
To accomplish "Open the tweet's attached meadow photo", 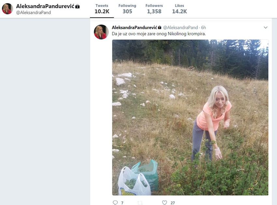I will (190, 117).
